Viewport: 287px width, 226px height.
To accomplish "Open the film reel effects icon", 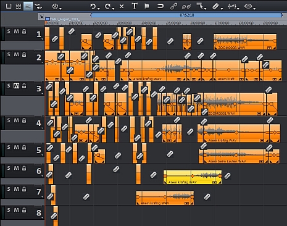I will 55,7.
